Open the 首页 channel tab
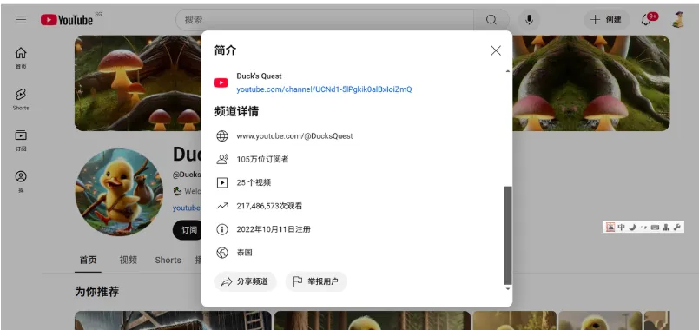 point(88,260)
